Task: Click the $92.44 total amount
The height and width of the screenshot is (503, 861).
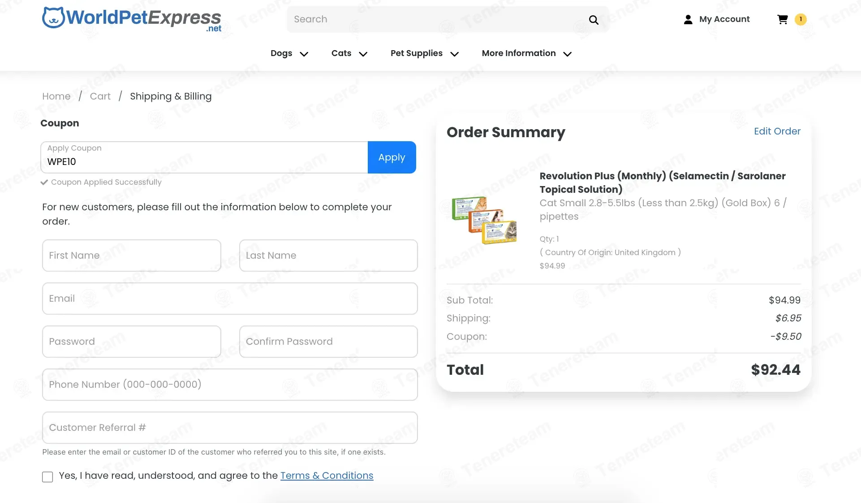Action: [775, 370]
